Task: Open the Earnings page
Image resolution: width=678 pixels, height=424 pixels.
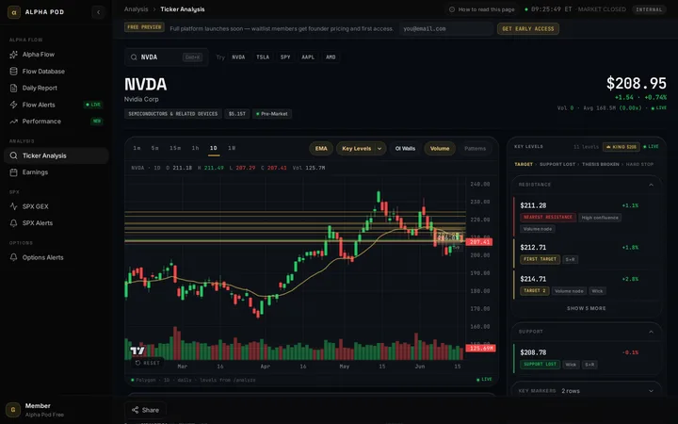Action: coord(56,172)
